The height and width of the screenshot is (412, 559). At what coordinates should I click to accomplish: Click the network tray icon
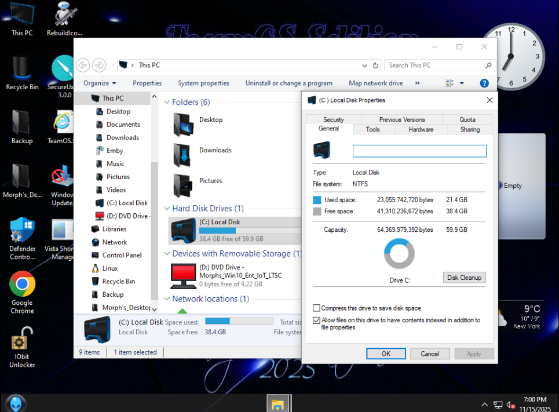click(x=498, y=405)
